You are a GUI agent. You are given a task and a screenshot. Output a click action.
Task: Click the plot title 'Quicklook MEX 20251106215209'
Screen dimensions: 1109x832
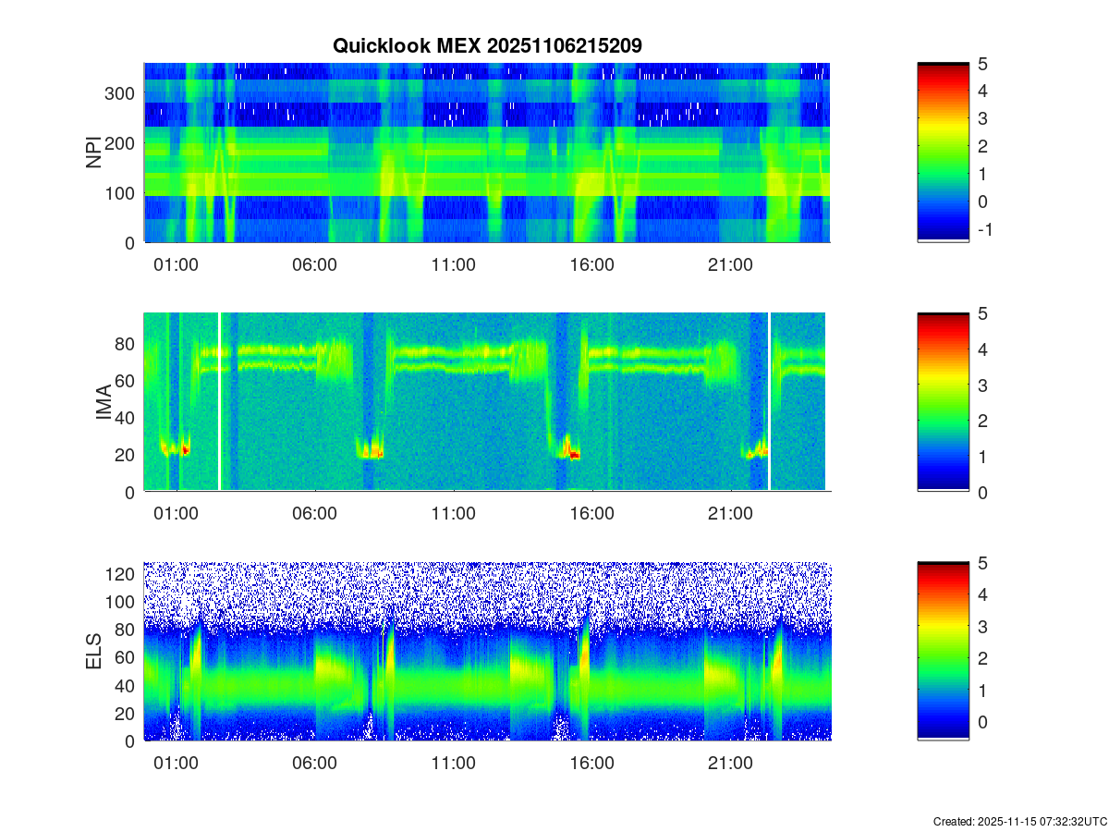tap(487, 45)
